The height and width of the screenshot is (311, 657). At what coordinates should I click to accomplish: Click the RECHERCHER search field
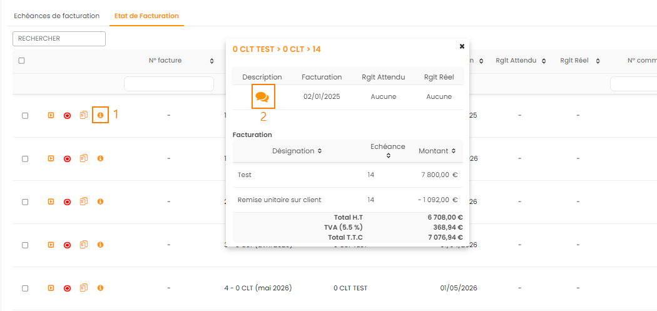[x=59, y=39]
